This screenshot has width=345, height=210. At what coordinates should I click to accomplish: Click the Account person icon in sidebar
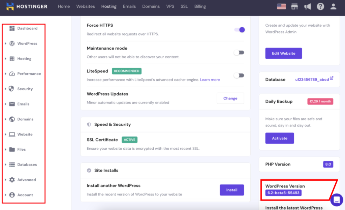pos(12,195)
